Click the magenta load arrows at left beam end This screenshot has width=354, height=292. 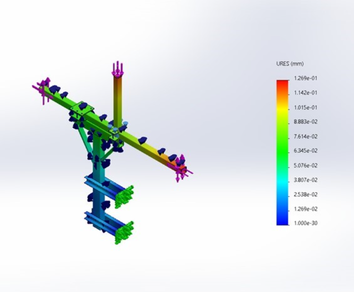click(x=43, y=90)
